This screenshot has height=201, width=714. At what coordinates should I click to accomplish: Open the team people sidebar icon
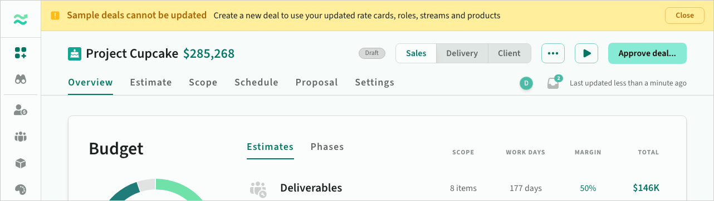click(21, 136)
